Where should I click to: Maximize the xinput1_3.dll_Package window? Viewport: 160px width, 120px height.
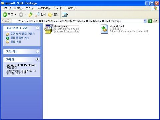(152, 3)
